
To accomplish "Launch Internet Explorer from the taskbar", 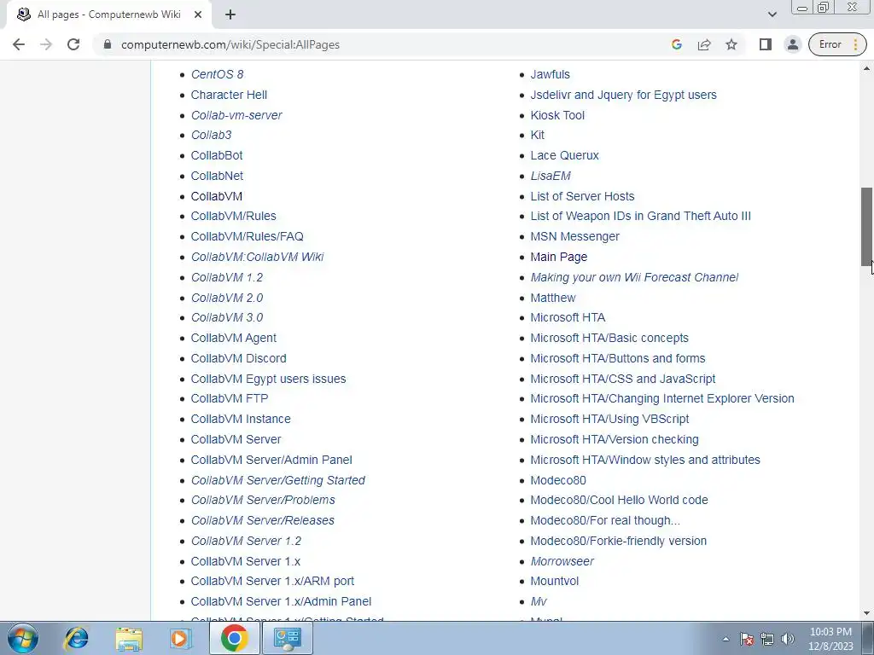I will click(x=76, y=638).
